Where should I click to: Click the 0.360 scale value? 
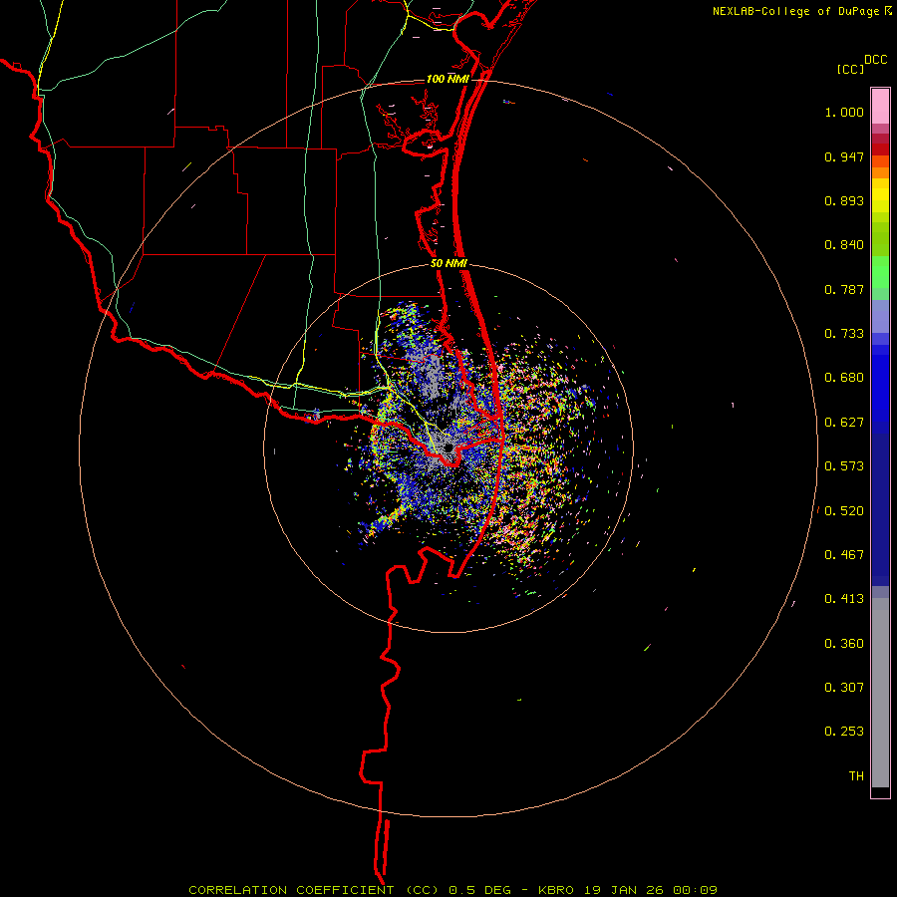844,644
